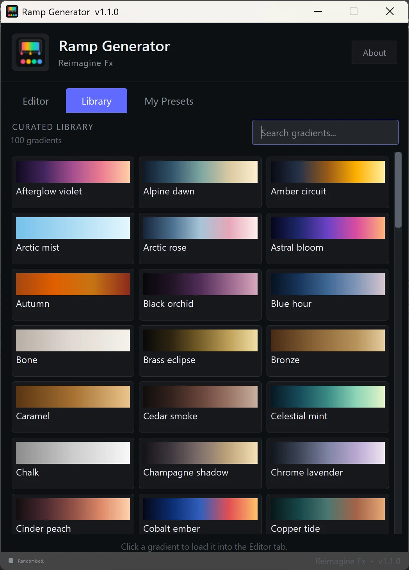This screenshot has width=409, height=570.
Task: Pick the Cobalt ember gradient
Action: click(x=200, y=515)
